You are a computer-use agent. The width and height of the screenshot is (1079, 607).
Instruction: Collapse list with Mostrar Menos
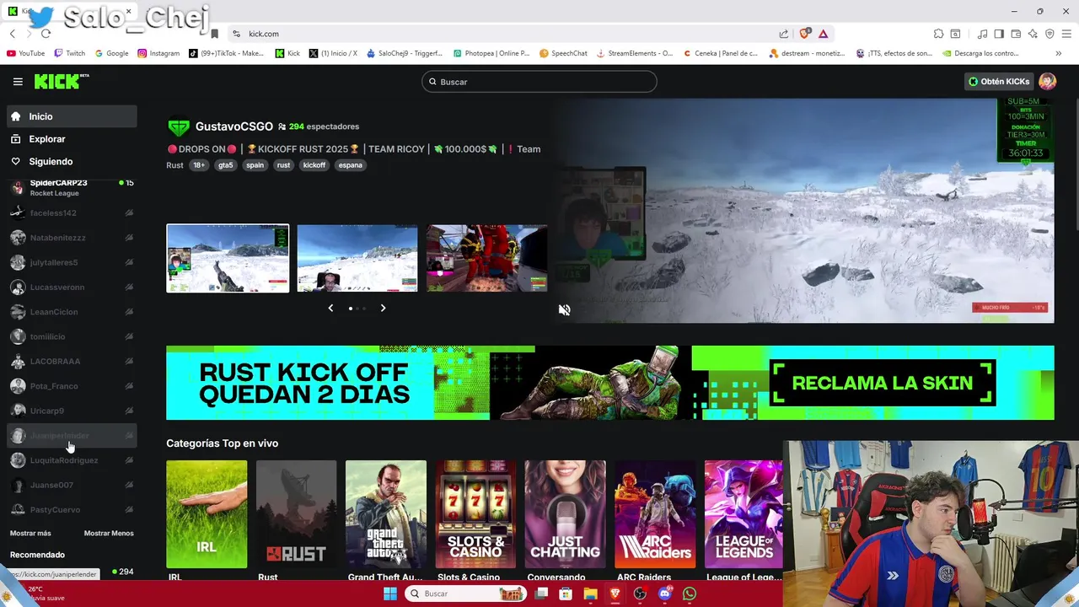[109, 533]
